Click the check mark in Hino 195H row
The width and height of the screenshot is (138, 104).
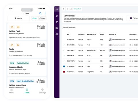click(x=64, y=61)
